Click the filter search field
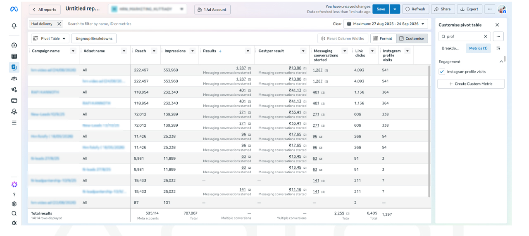This screenshot has width=529, height=236. tap(198, 24)
